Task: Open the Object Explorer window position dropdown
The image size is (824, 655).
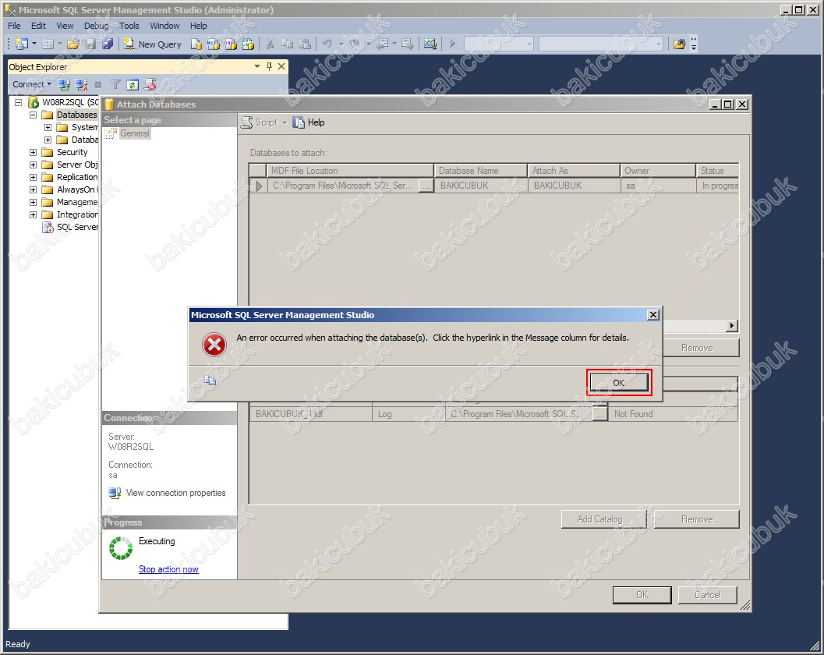Action: coord(257,66)
